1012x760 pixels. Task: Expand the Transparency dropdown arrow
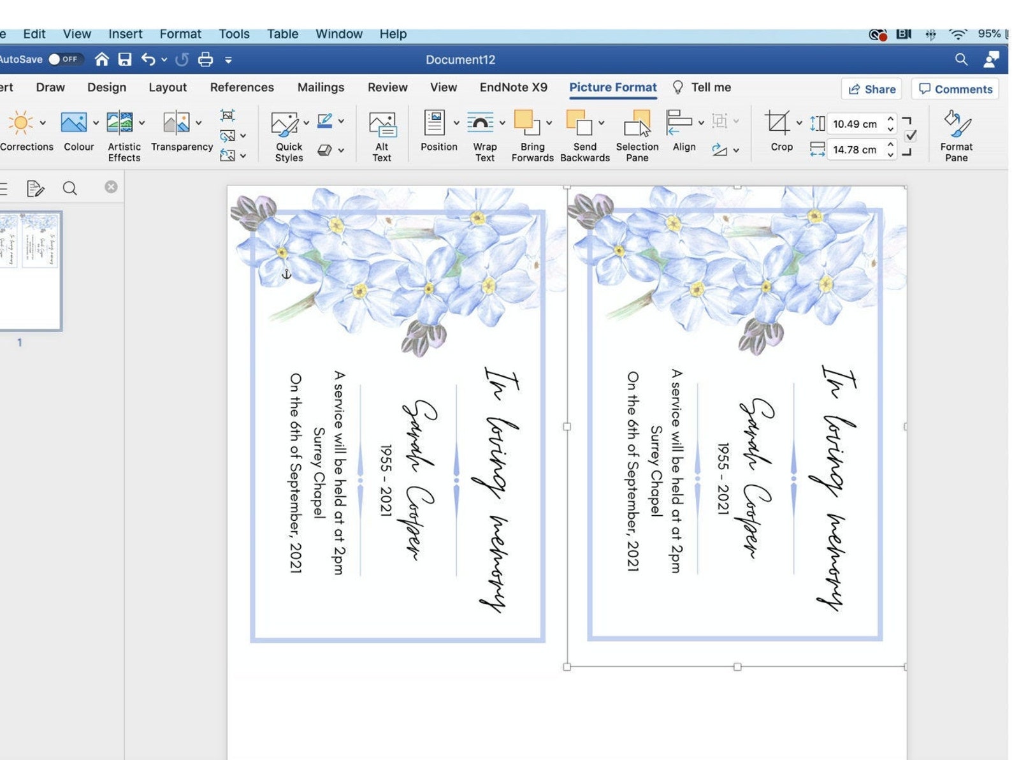pos(198,122)
